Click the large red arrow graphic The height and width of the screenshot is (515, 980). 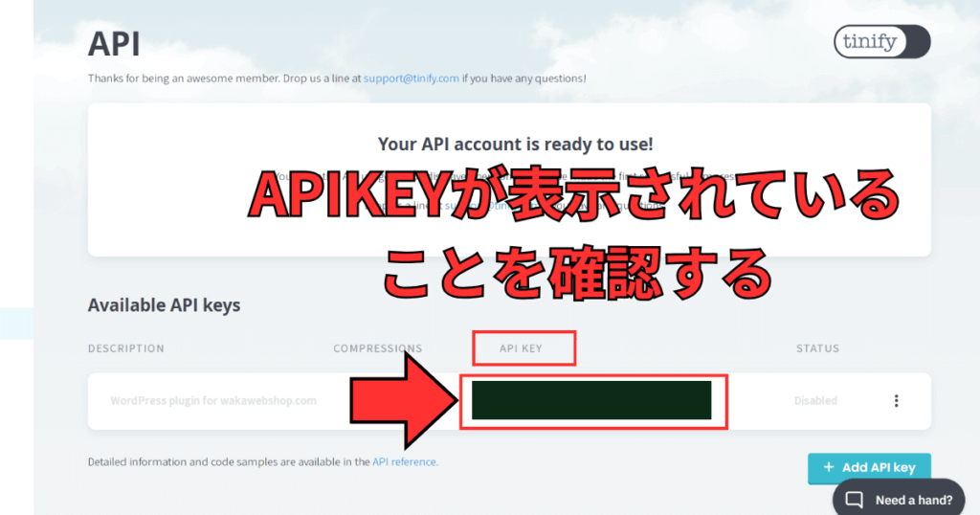(x=405, y=400)
